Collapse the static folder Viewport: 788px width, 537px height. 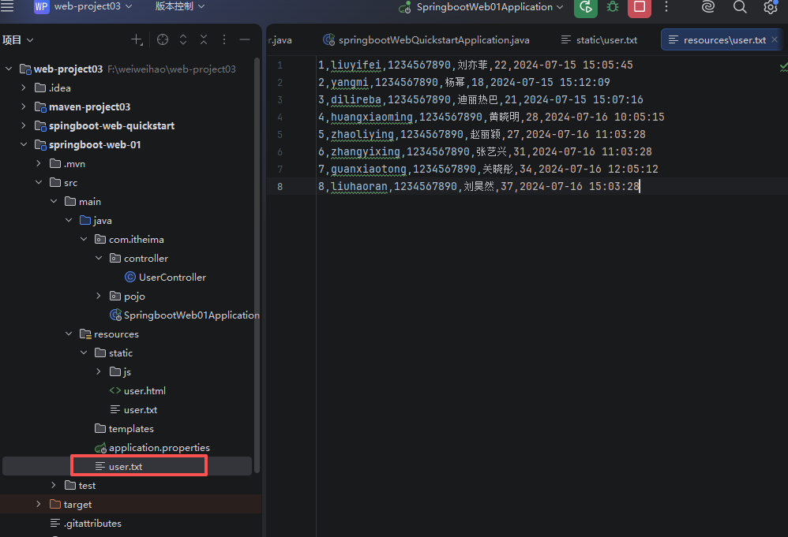point(84,352)
